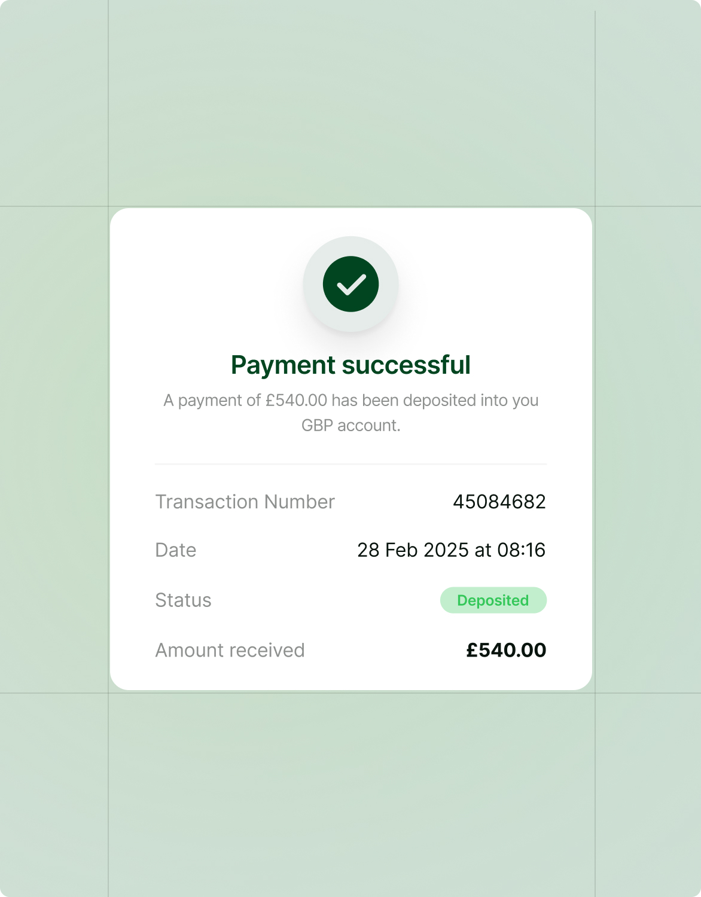Click the date value 28 Feb 2025 at 08:16
This screenshot has height=897, width=701.
(452, 550)
